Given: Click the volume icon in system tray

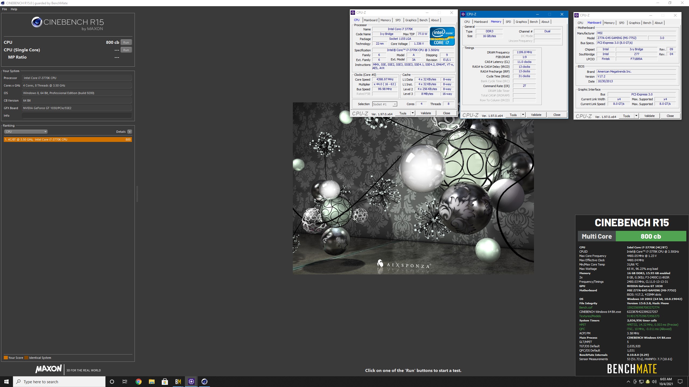Looking at the screenshot, I should pos(654,382).
